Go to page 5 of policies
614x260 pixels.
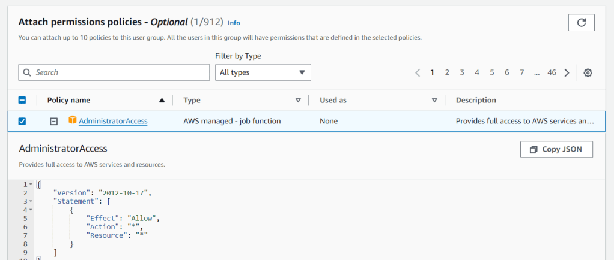click(492, 72)
